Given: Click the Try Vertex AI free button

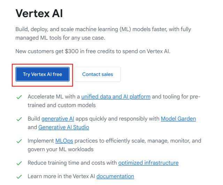Looking at the screenshot, I should 43,74.
